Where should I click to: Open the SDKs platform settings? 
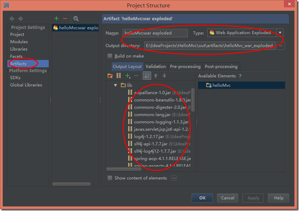[15, 78]
